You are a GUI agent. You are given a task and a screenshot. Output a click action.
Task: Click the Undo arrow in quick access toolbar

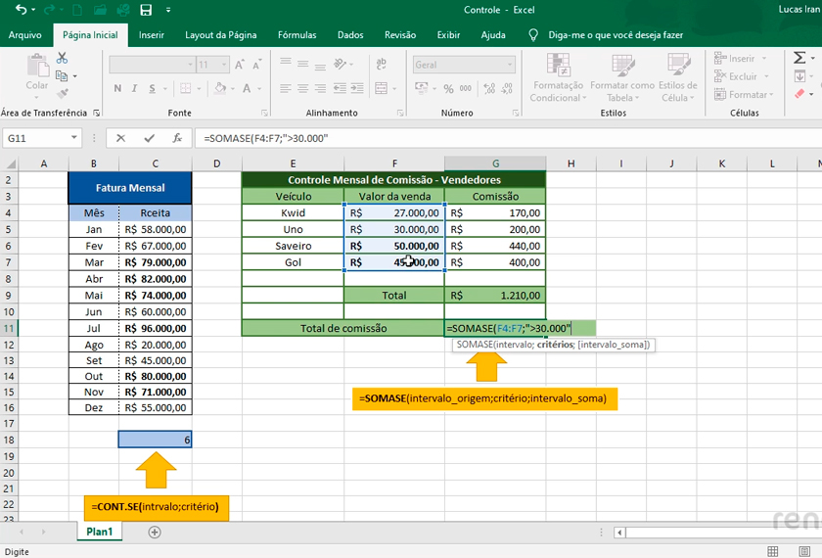21,10
